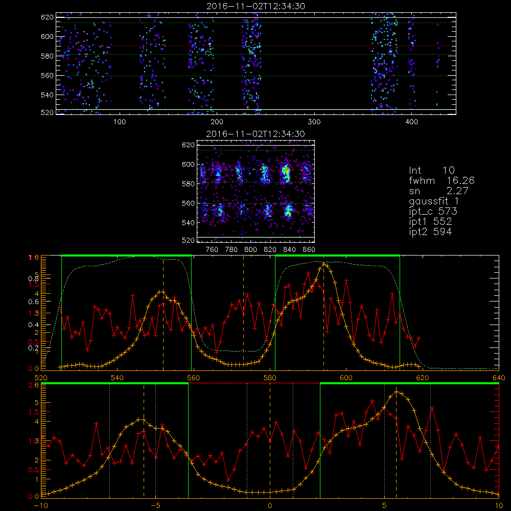This screenshot has width=511, height=511.
Task: Click x-axis label 0 on bottom plot
Action: 270,505
